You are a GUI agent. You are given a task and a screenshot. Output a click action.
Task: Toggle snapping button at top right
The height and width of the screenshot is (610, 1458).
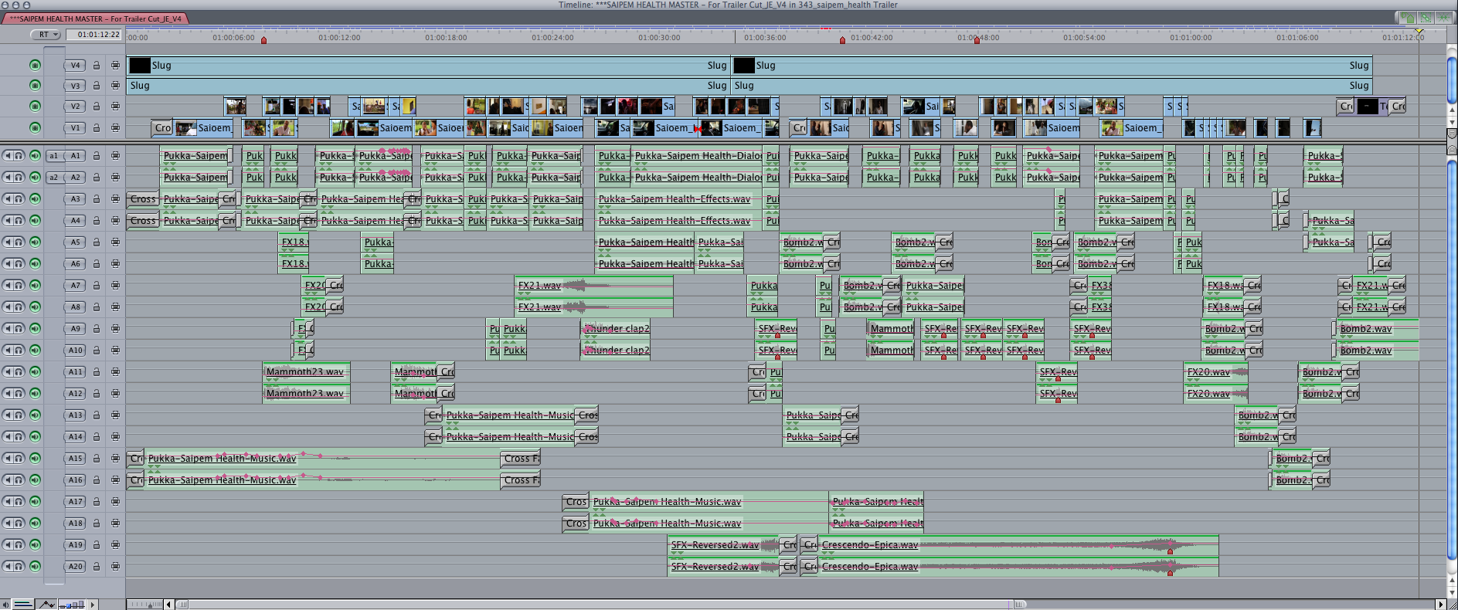1443,17
